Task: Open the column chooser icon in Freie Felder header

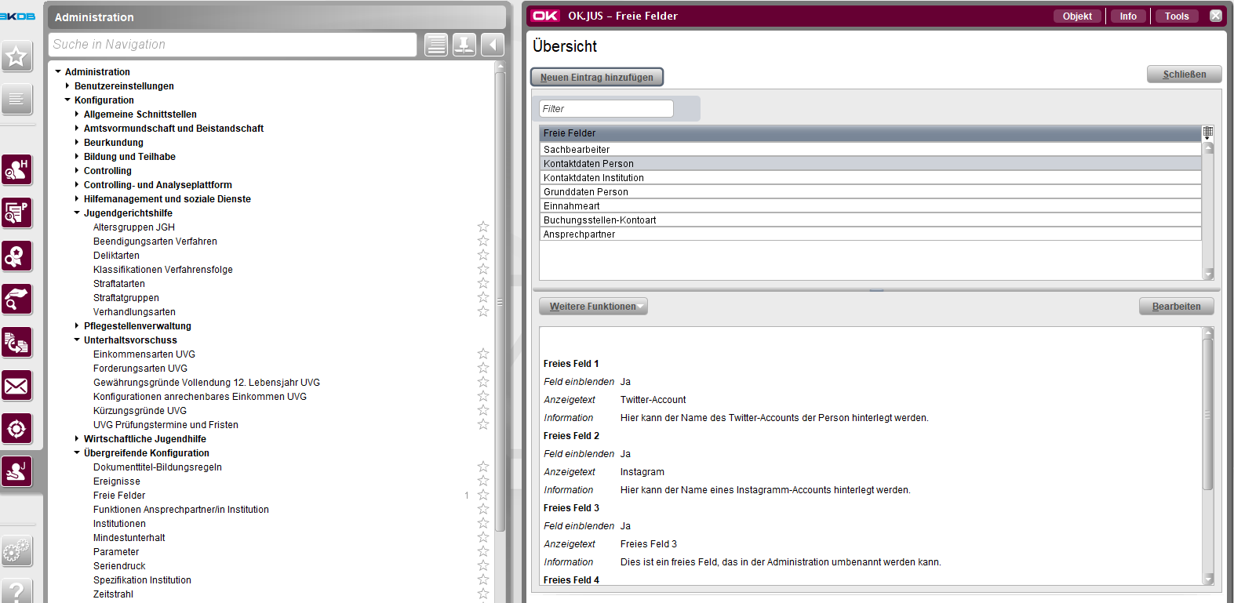Action: (x=1208, y=133)
